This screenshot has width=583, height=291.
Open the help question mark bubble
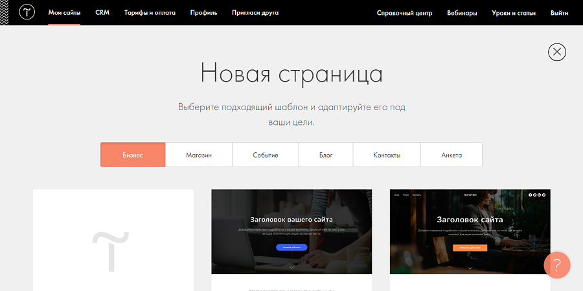[556, 265]
